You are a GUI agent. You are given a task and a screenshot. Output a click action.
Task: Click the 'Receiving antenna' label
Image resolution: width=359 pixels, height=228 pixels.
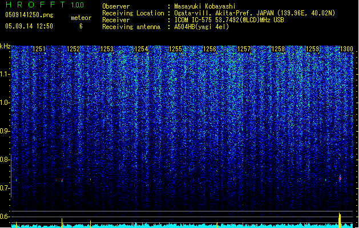click(x=131, y=27)
